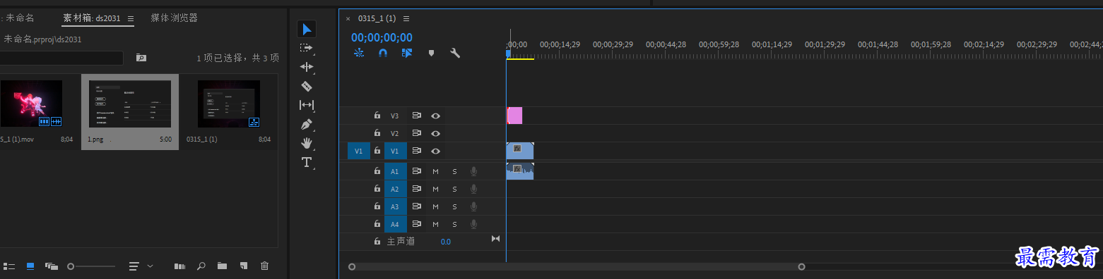This screenshot has height=279, width=1103.
Task: Select the Slip tool
Action: click(x=307, y=105)
